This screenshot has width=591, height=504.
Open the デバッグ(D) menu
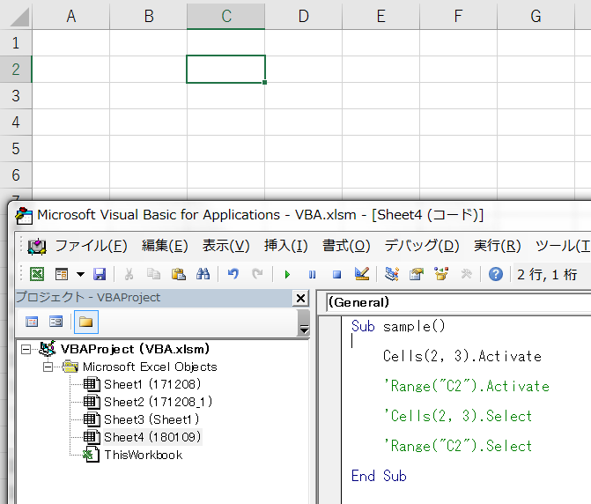point(422,246)
